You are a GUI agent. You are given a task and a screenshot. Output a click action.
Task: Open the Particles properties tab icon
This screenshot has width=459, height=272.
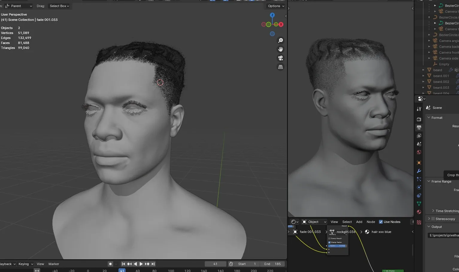click(419, 179)
